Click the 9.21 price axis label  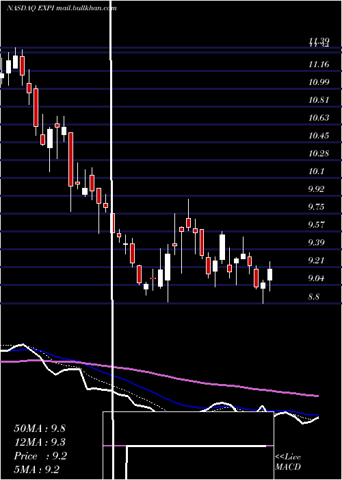(x=316, y=260)
